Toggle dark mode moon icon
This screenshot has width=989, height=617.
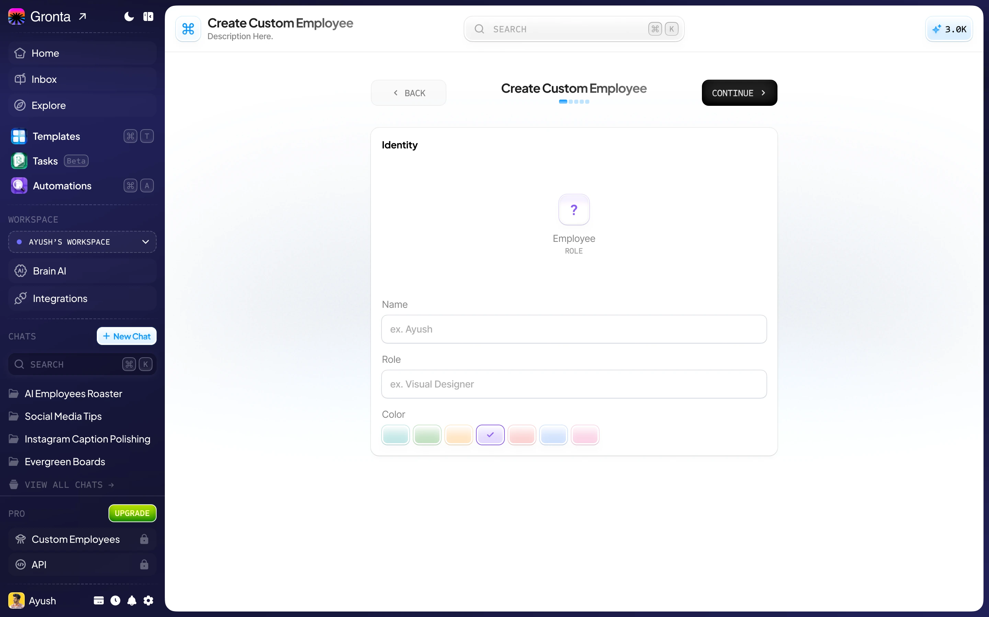pos(129,17)
